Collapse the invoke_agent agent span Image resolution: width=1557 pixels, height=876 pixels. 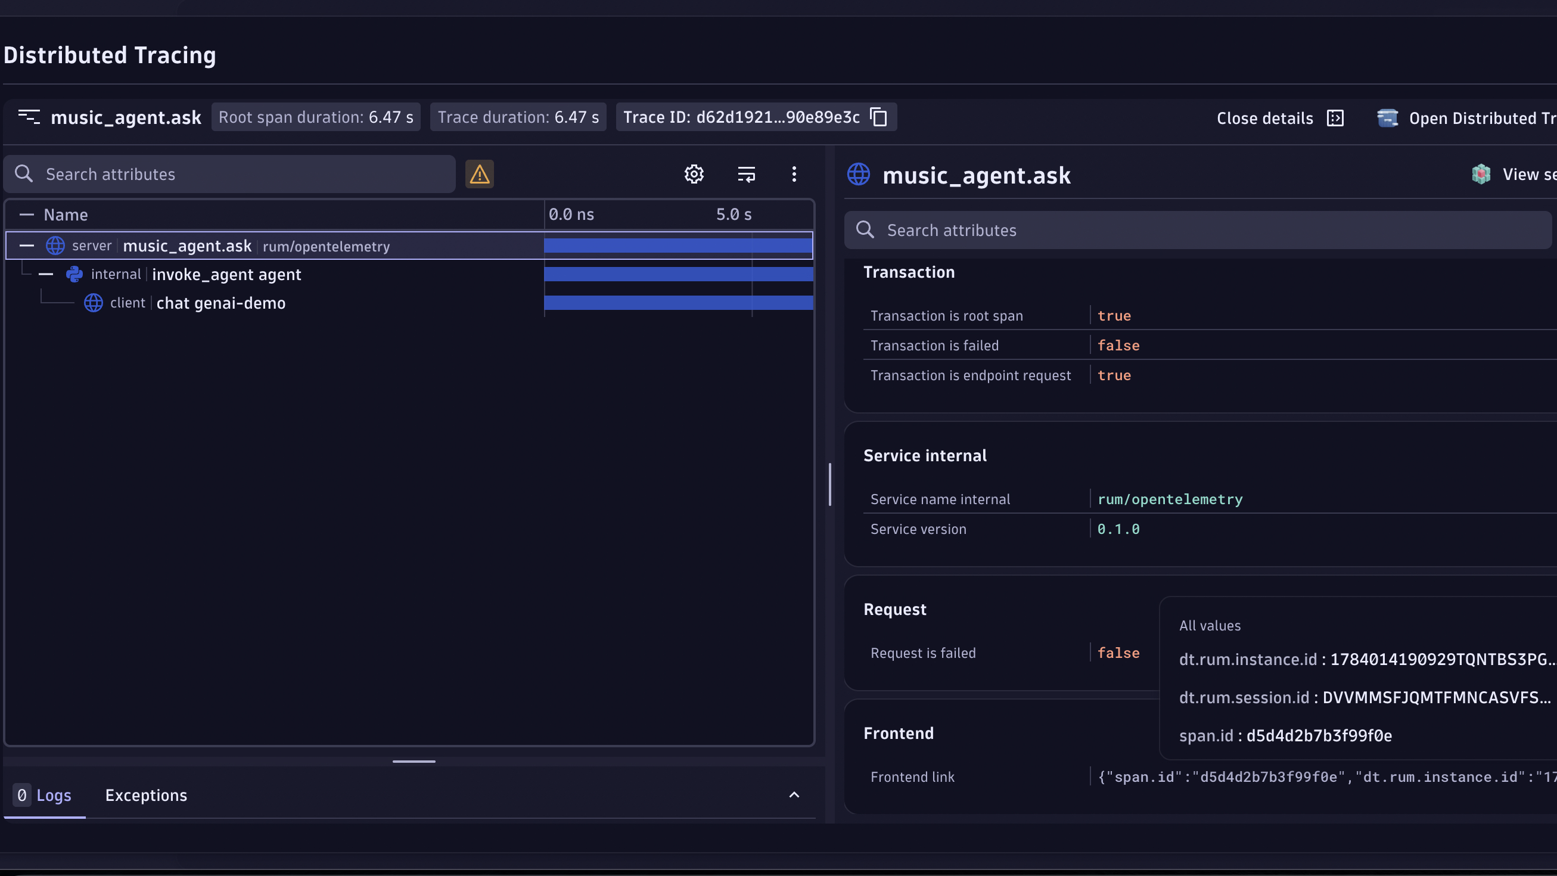46,275
